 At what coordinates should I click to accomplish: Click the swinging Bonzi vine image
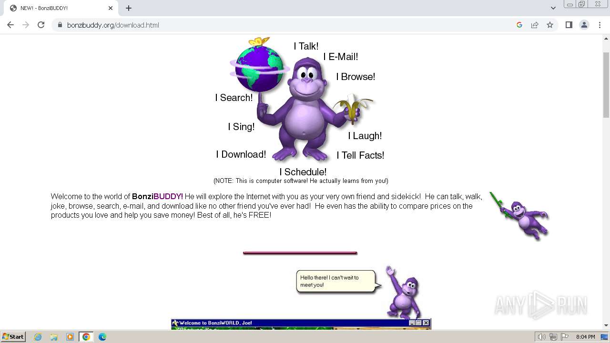click(519, 216)
